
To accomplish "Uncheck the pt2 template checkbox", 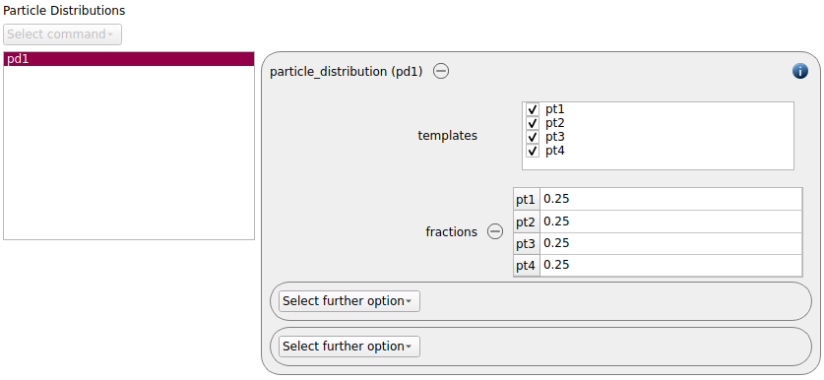I will tap(533, 123).
